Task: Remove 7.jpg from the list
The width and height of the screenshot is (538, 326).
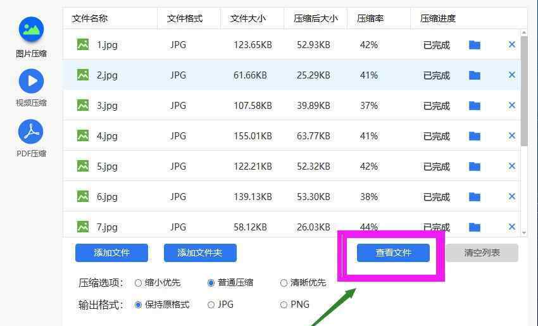Action: [x=512, y=227]
